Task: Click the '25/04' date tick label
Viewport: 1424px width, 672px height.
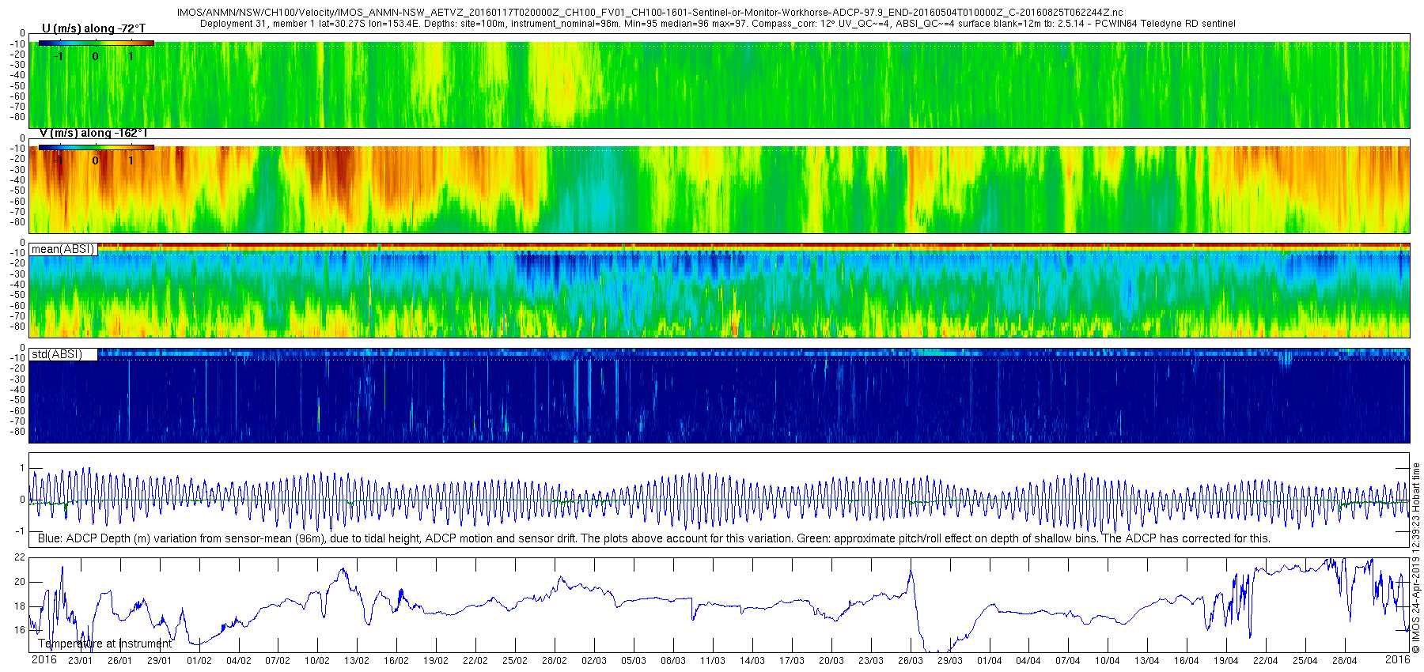Action: 1305,661
